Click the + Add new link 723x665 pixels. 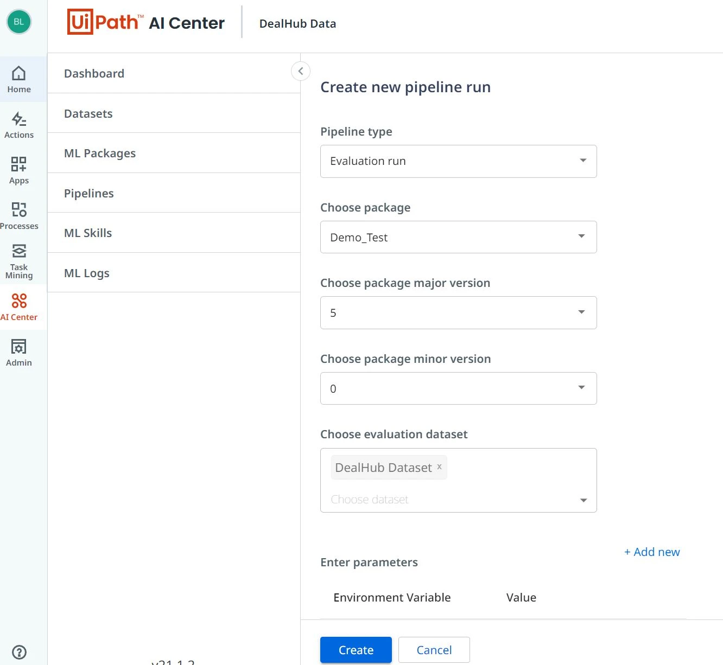click(x=652, y=552)
